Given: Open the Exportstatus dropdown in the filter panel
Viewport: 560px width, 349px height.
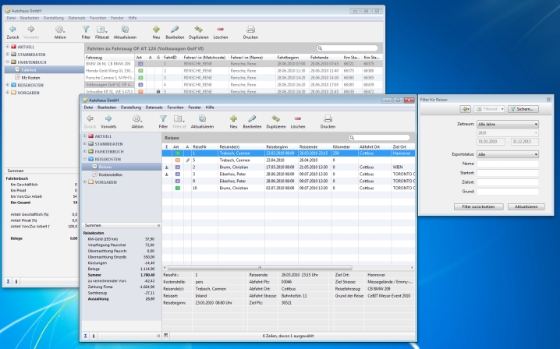Looking at the screenshot, I should point(507,154).
